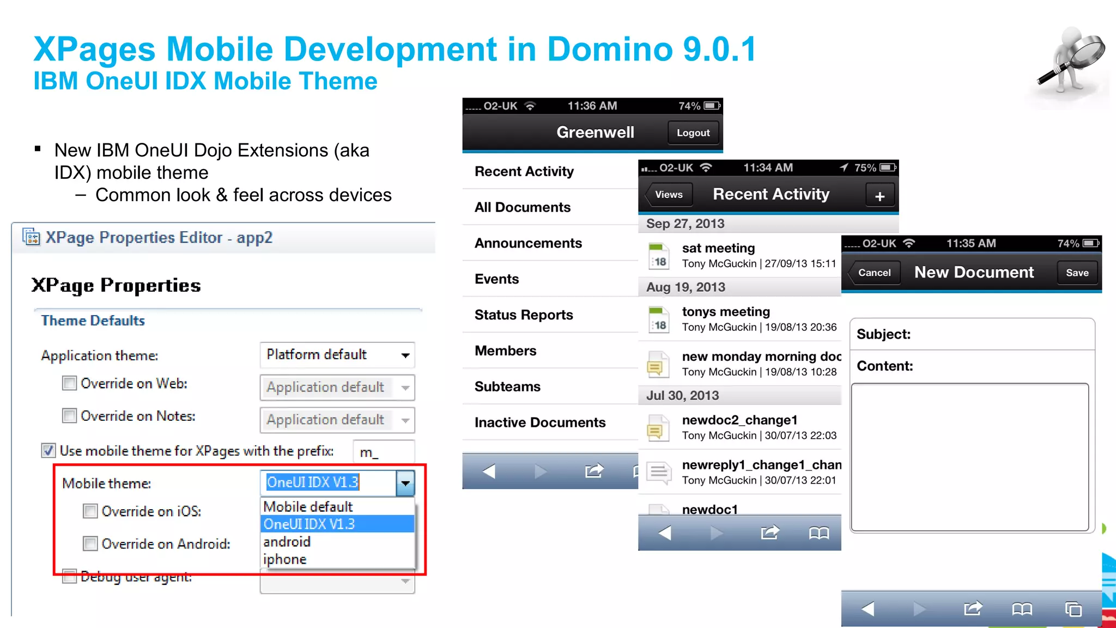Image resolution: width=1116 pixels, height=628 pixels.
Task: Open Override on Web theme dropdown
Action: (337, 388)
